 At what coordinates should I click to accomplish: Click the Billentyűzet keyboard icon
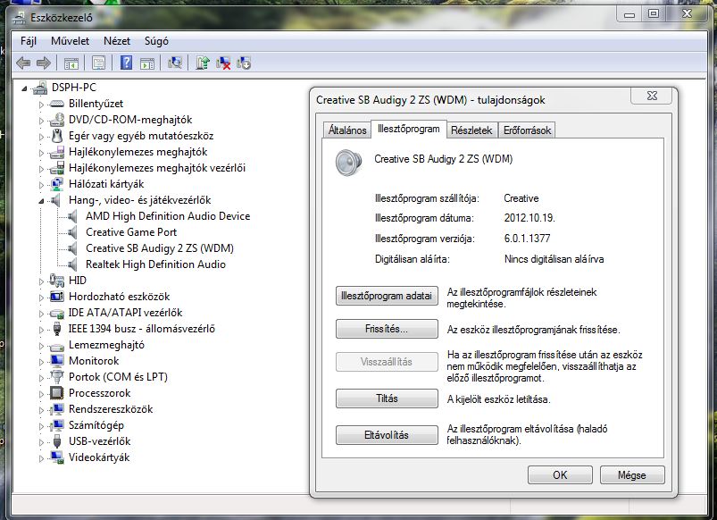coord(56,104)
